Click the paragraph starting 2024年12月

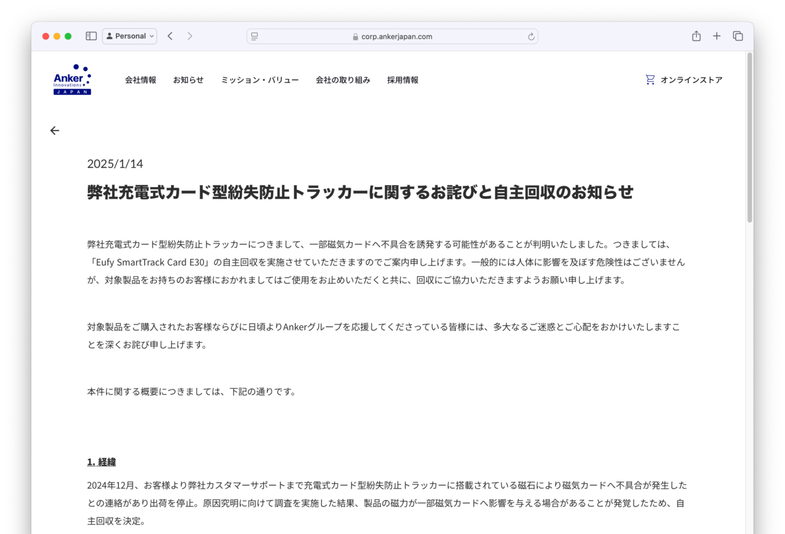pyautogui.click(x=387, y=503)
